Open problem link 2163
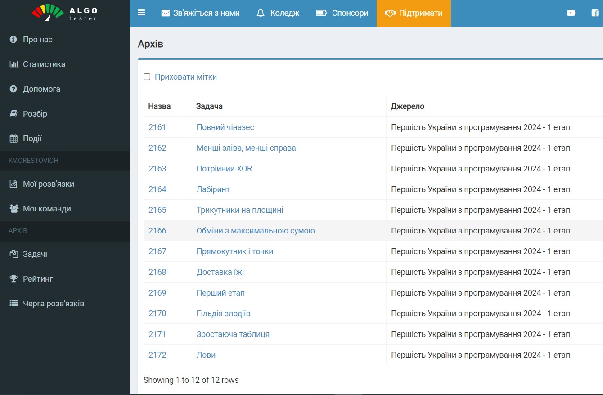The height and width of the screenshot is (395, 603). point(157,169)
